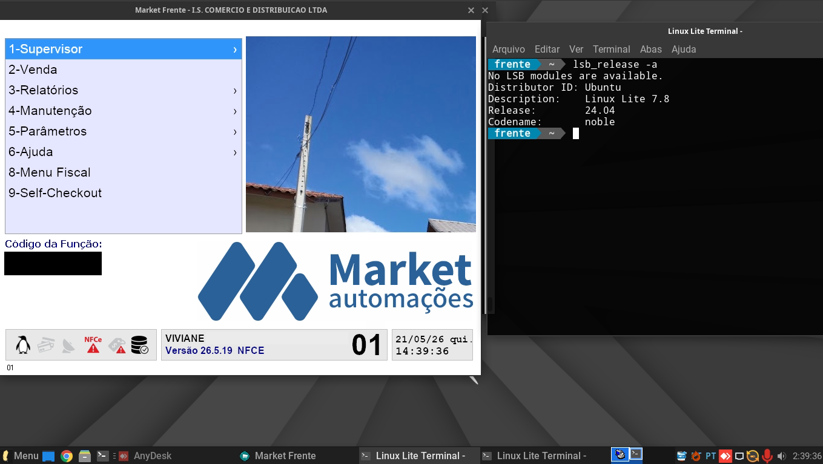
Task: Click the 'Linux Lite Terminal -' window title
Action: coord(705,31)
